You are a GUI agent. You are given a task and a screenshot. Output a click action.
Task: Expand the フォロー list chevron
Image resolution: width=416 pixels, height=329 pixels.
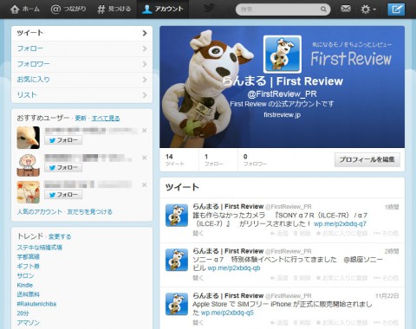(x=145, y=48)
